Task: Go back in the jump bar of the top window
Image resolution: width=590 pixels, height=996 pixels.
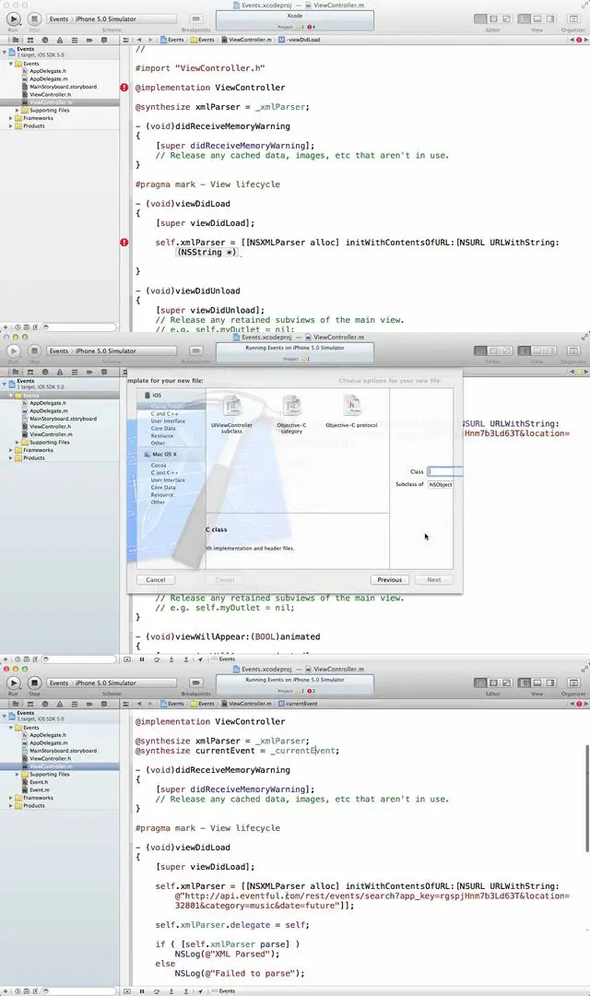Action: [x=140, y=40]
